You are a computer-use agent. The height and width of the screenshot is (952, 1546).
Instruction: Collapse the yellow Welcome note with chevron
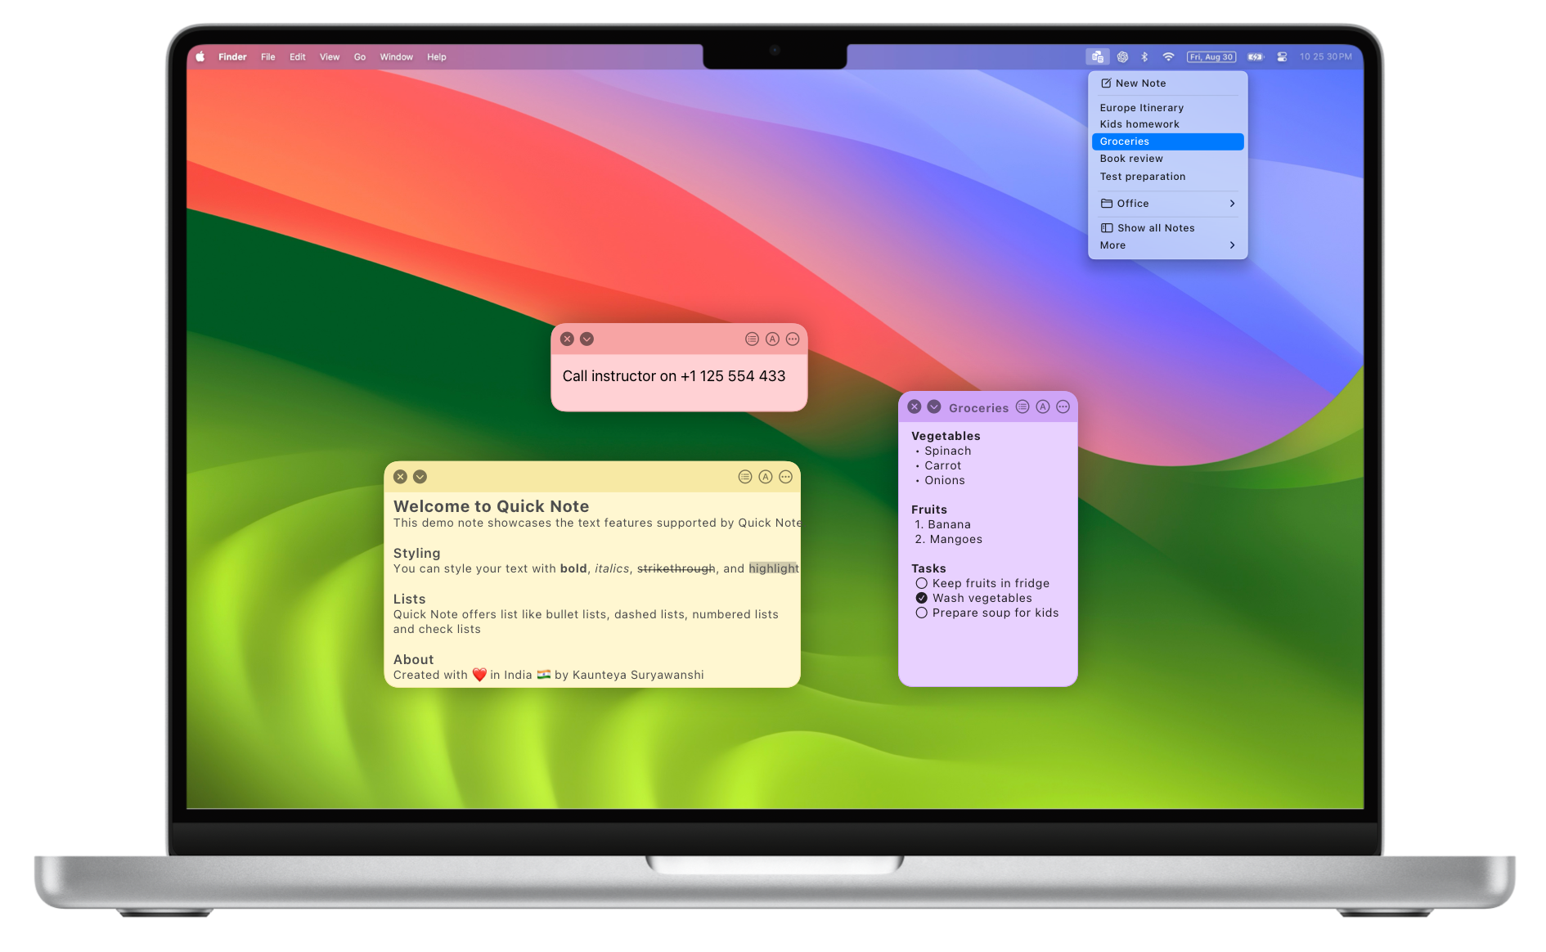420,477
